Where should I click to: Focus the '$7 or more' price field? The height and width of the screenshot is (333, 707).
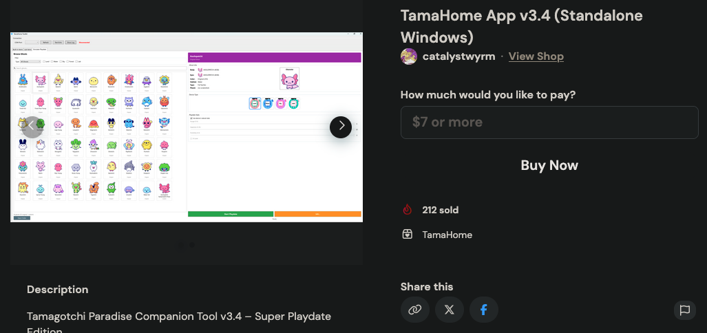549,122
